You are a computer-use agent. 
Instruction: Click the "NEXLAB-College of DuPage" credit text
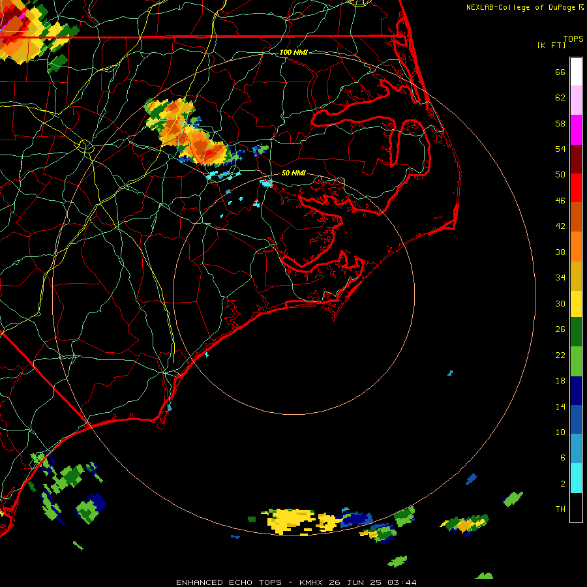click(520, 7)
